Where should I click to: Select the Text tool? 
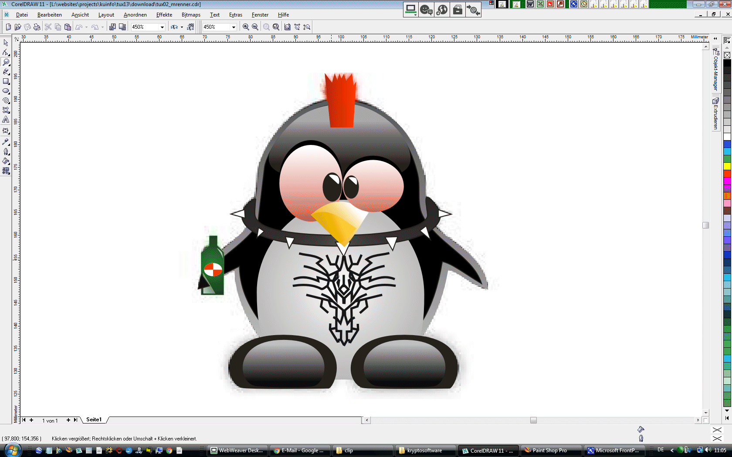(x=6, y=120)
